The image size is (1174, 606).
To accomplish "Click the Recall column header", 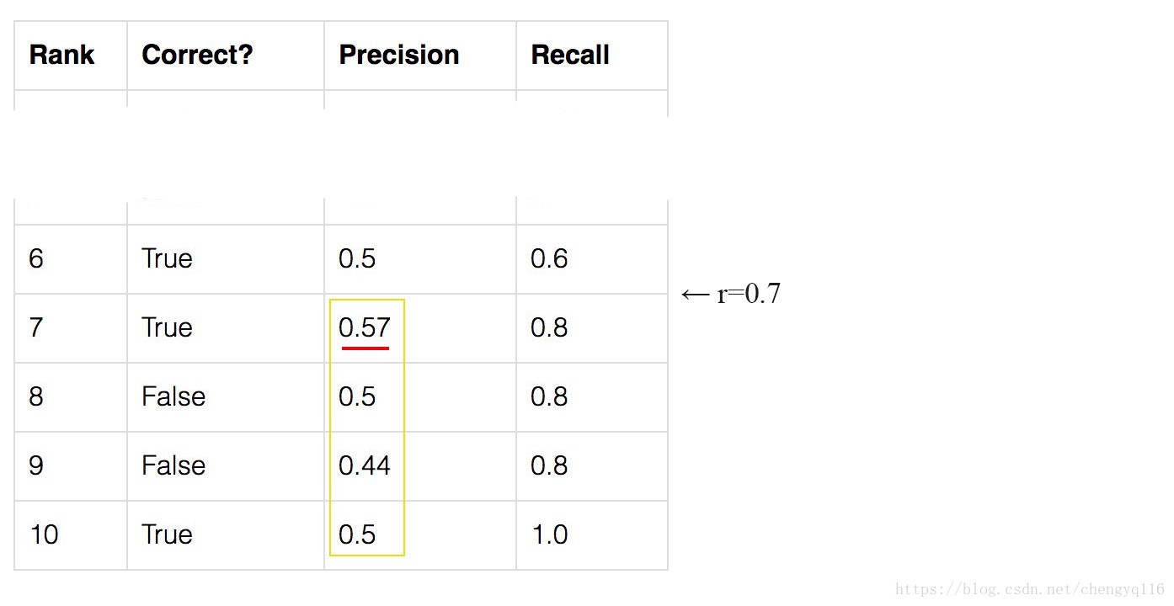I will click(x=570, y=55).
